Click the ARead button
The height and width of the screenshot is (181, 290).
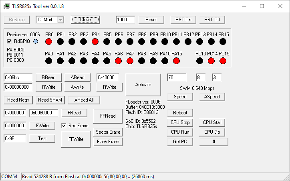77,77
